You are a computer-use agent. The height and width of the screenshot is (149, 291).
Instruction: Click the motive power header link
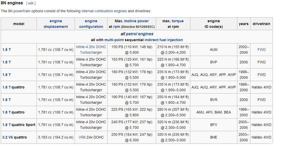point(136,21)
